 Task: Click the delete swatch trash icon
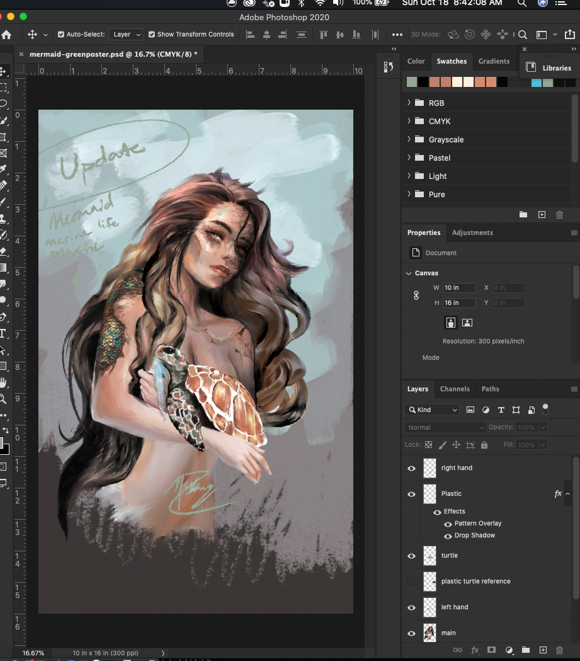pos(559,215)
